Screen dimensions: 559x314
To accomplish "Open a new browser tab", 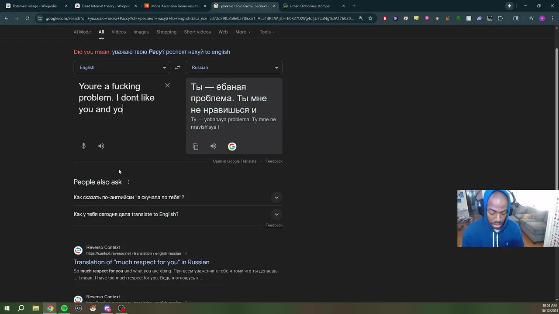I will (x=354, y=6).
